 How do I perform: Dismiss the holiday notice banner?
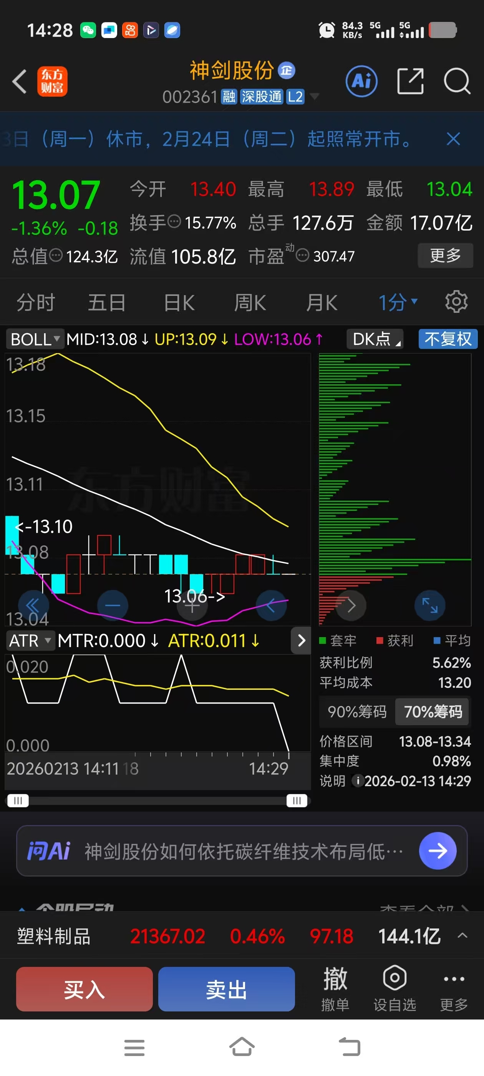pyautogui.click(x=453, y=139)
